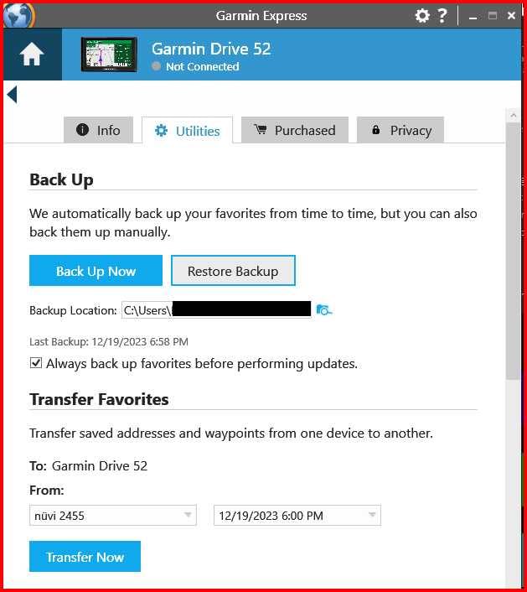Click the back arrow

(x=12, y=95)
